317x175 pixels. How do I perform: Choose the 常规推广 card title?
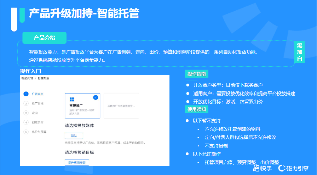click(x=76, y=105)
